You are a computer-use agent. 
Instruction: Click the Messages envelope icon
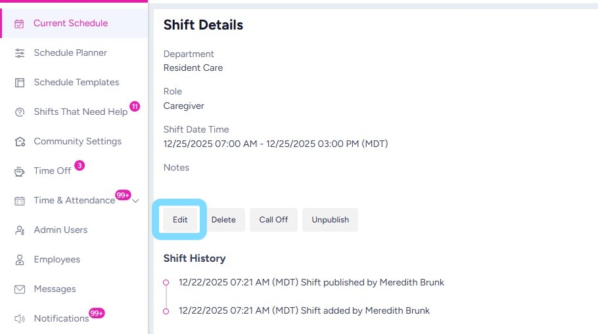[x=20, y=289]
